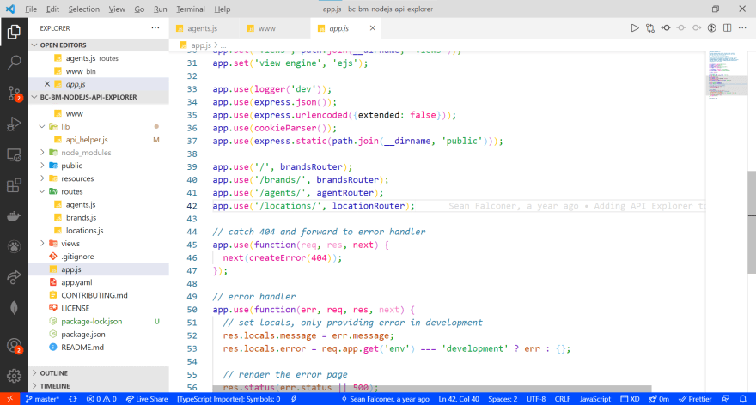Click the code minimap preview
The width and height of the screenshot is (756, 405).
[x=726, y=75]
